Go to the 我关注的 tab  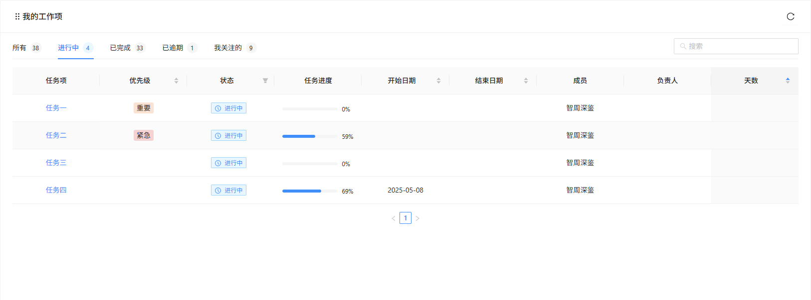point(235,48)
